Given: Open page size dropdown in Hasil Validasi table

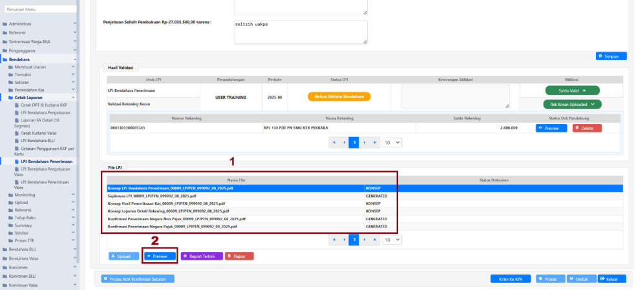Looking at the screenshot, I should pyautogui.click(x=392, y=142).
